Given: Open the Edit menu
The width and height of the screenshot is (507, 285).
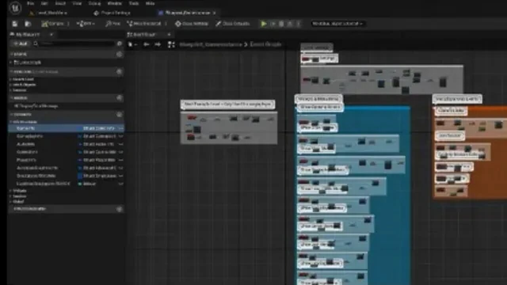Looking at the screenshot, I should click(44, 3).
